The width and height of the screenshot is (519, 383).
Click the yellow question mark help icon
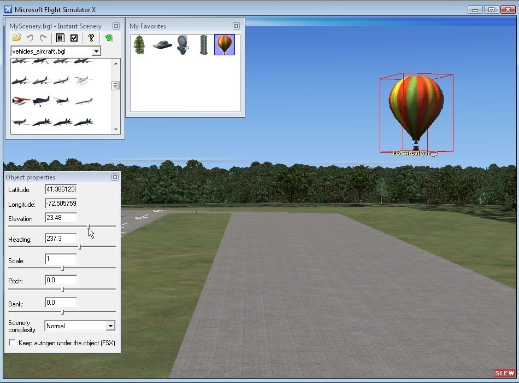[91, 38]
